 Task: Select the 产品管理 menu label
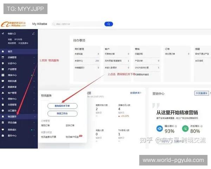click(x=12, y=69)
